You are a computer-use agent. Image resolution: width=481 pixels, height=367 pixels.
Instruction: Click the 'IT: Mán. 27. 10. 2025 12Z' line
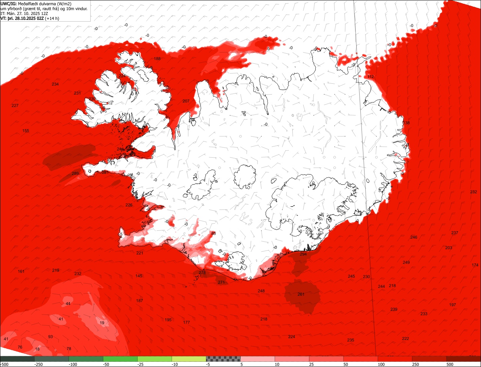(24, 14)
